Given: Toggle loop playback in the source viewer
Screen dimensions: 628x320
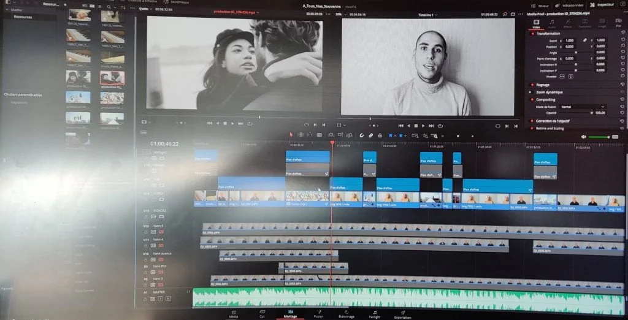Looking at the screenshot, I should point(250,123).
